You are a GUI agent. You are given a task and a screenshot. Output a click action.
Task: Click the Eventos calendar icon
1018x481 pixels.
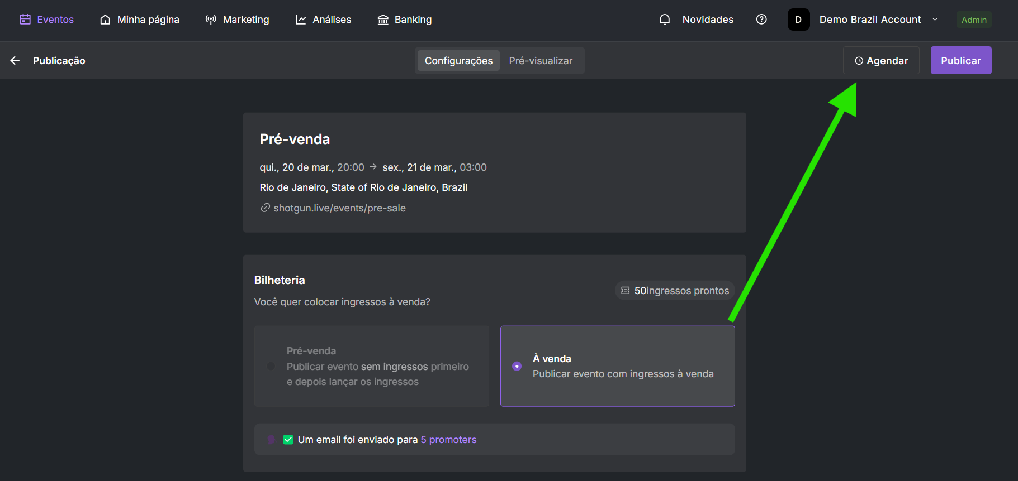(25, 20)
